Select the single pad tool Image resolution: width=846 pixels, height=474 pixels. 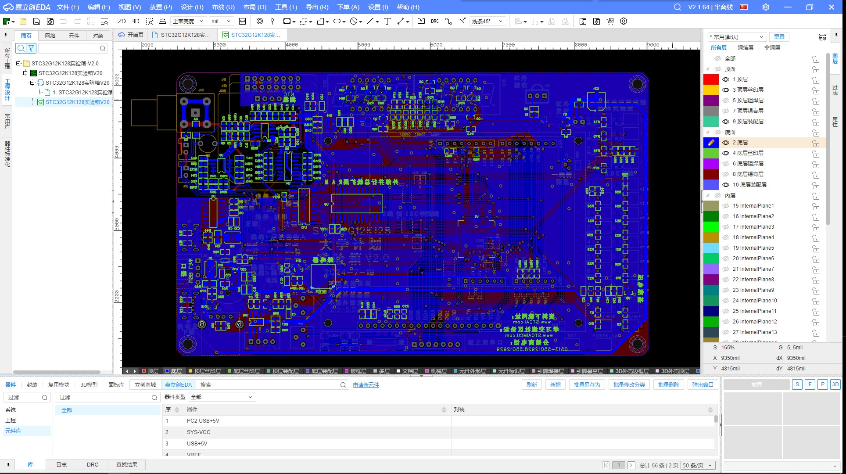[273, 21]
